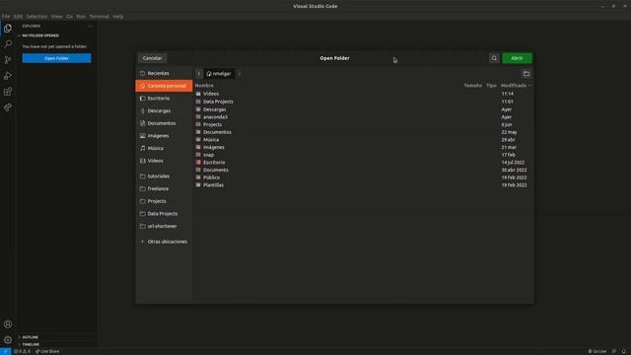The image size is (631, 355).
Task: Open freelance bookmark in dialog sidebar
Action: click(165, 188)
